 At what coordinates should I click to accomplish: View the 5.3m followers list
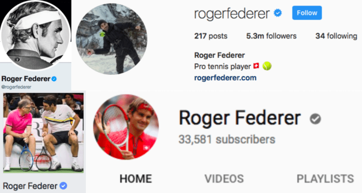coord(271,36)
